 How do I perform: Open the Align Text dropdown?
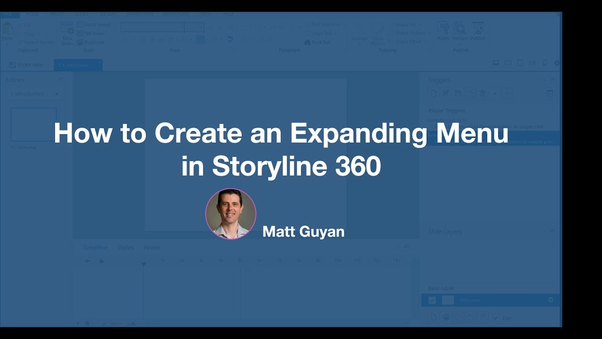[x=321, y=33]
